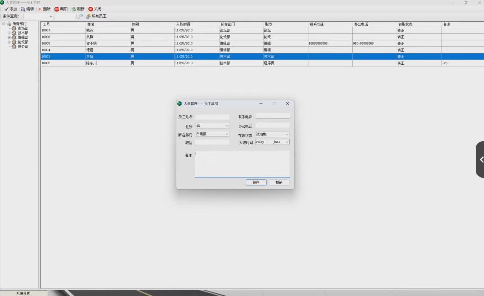Click the 程序员 position cell

click(x=285, y=63)
